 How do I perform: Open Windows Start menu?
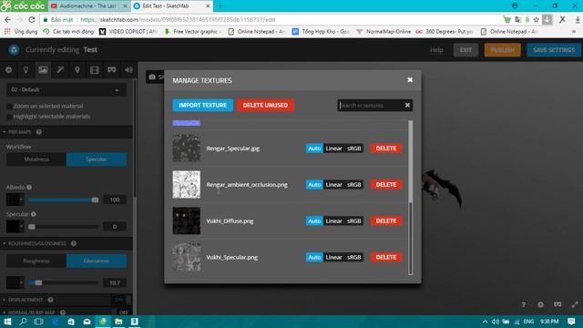[x=7, y=322]
